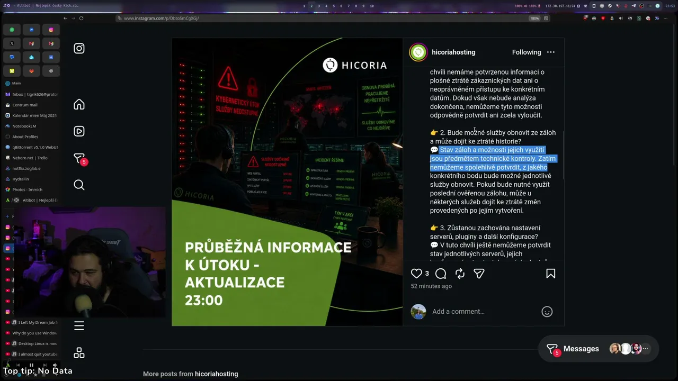Open the reader view icon in address bar
The width and height of the screenshot is (678, 381).
[546, 18]
